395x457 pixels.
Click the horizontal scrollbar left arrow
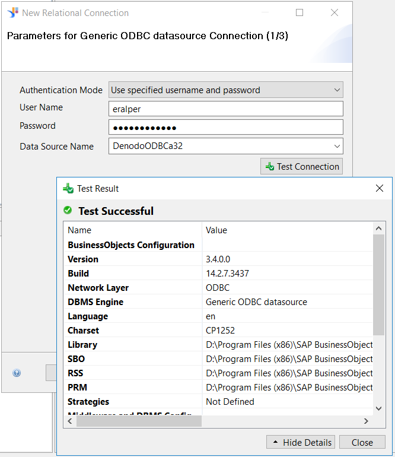(70, 421)
